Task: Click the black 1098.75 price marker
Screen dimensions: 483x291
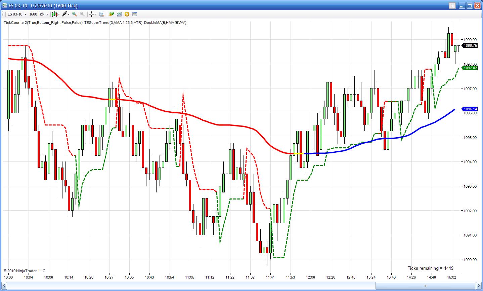Action: (x=470, y=45)
